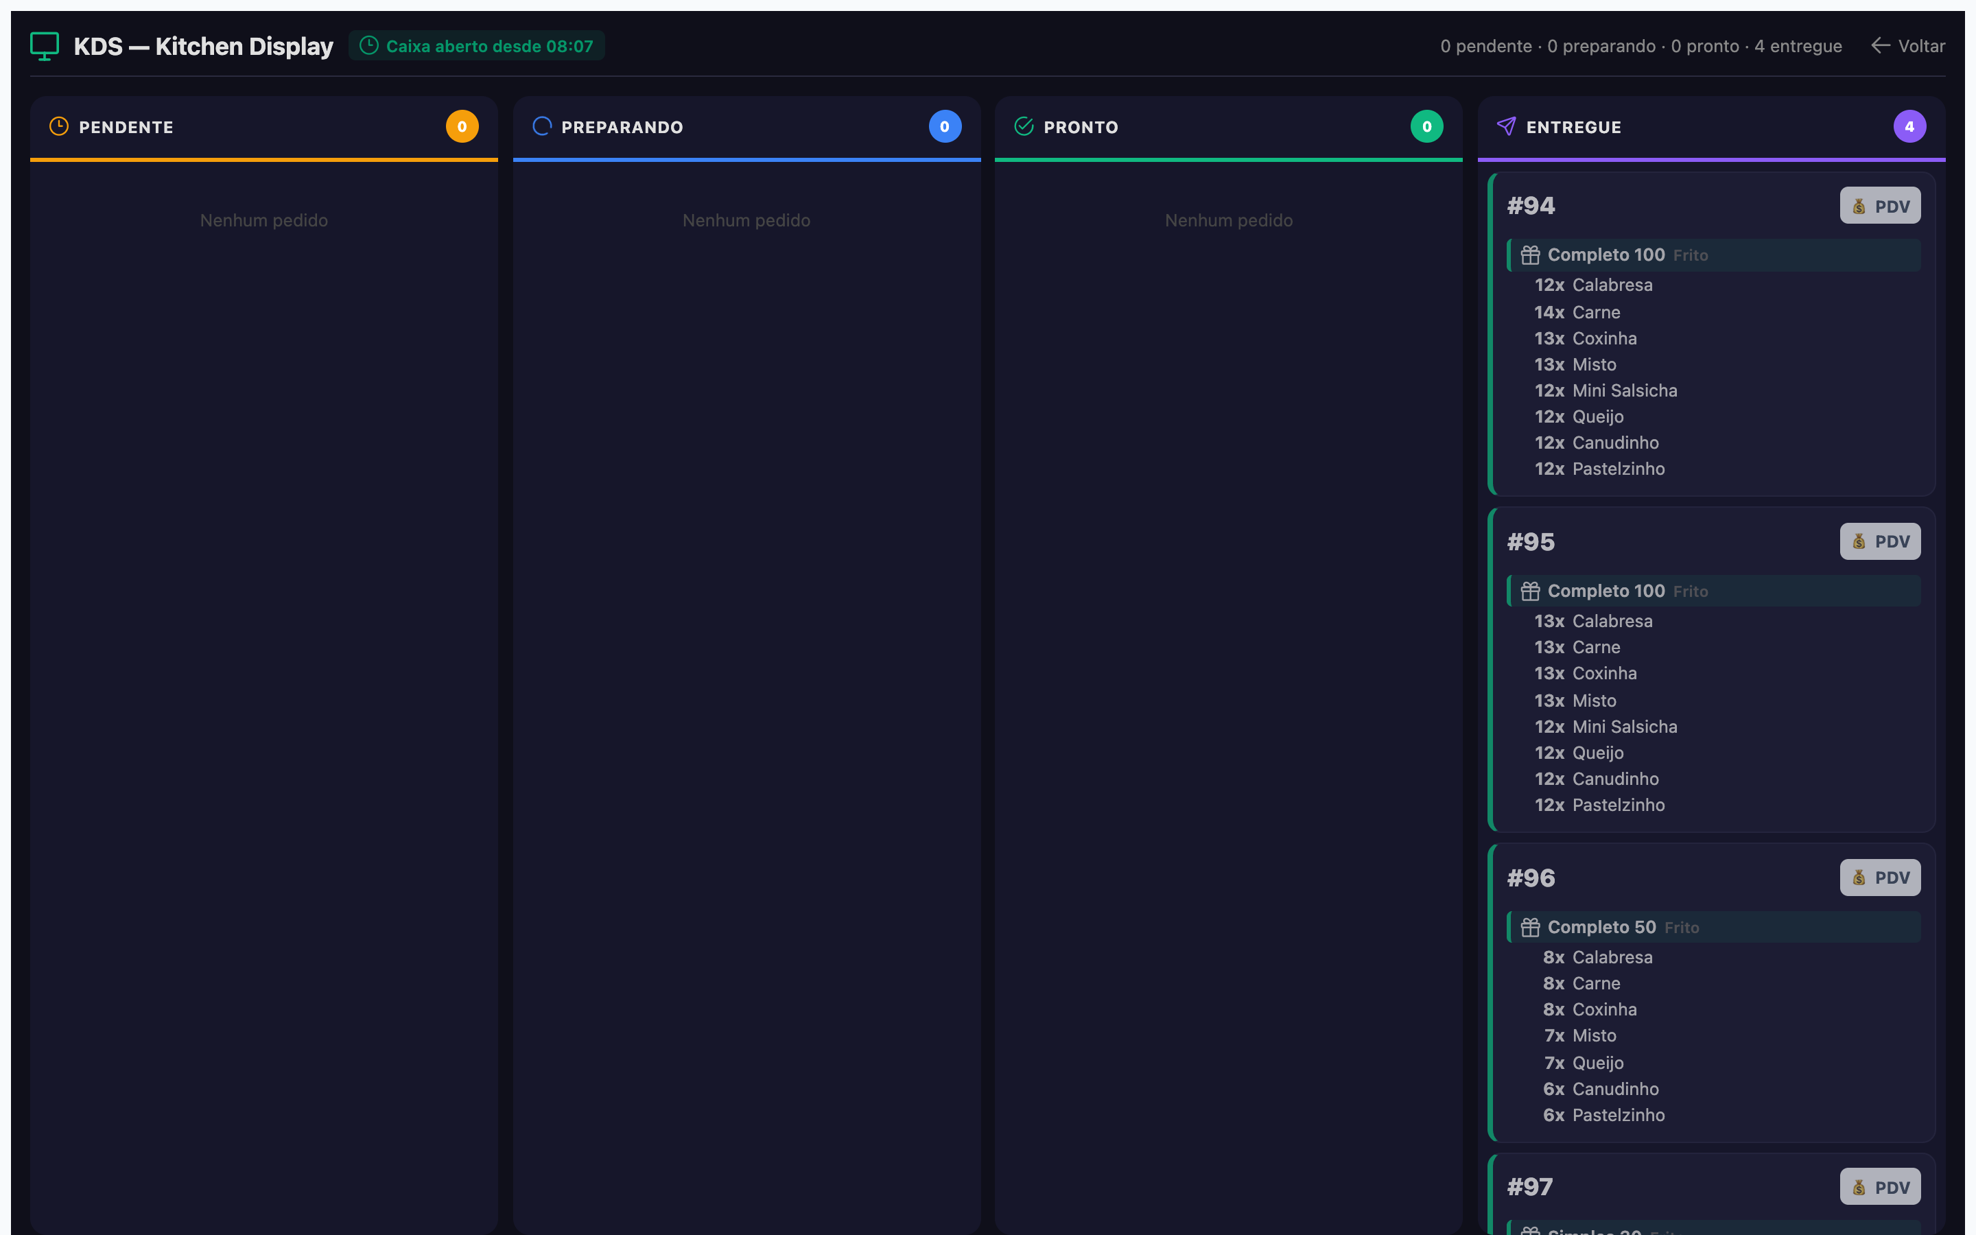Click 7x Queijo in order #96

[1584, 1063]
